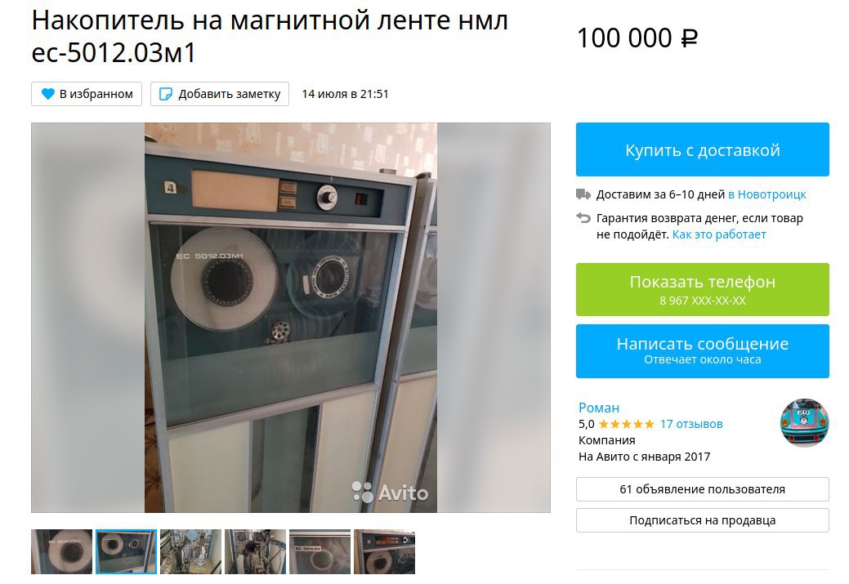Viewport: 849px width, 584px height.
Task: Open 61 объявление пользователя listings
Action: [702, 489]
